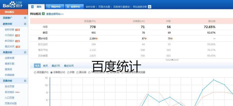Select the 百度推荐贡献浏览量 radio button
The height and width of the screenshot is (106, 233).
(x=122, y=72)
